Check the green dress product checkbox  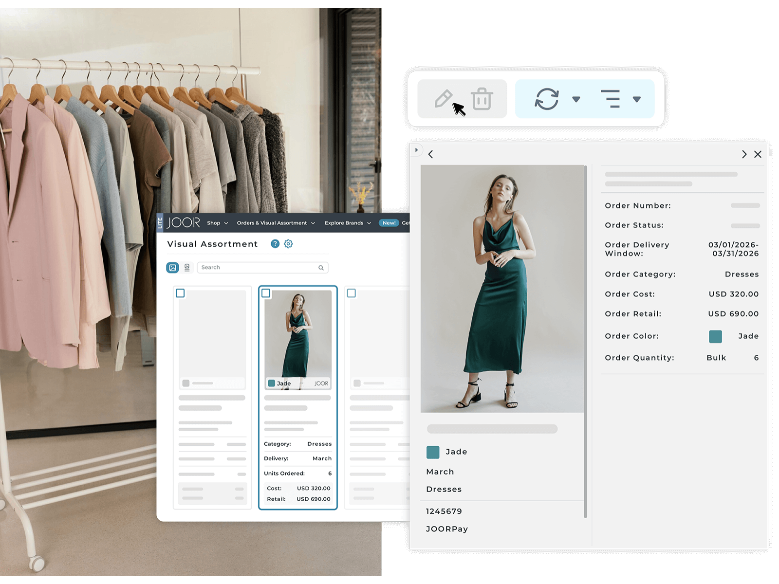[x=266, y=292]
